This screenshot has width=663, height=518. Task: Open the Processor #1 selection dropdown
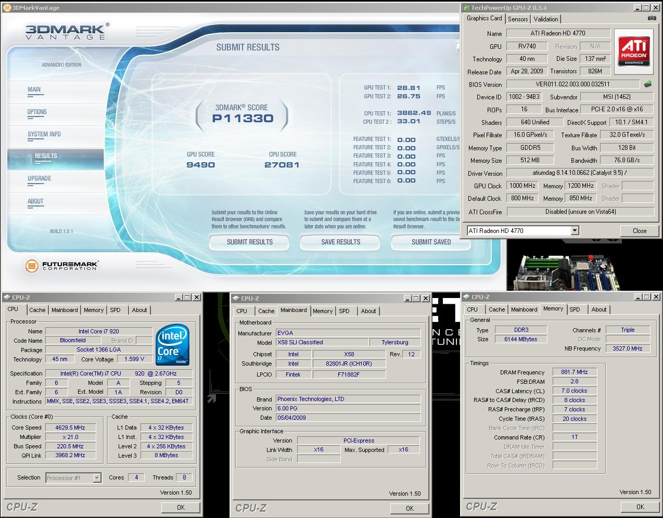(x=97, y=477)
